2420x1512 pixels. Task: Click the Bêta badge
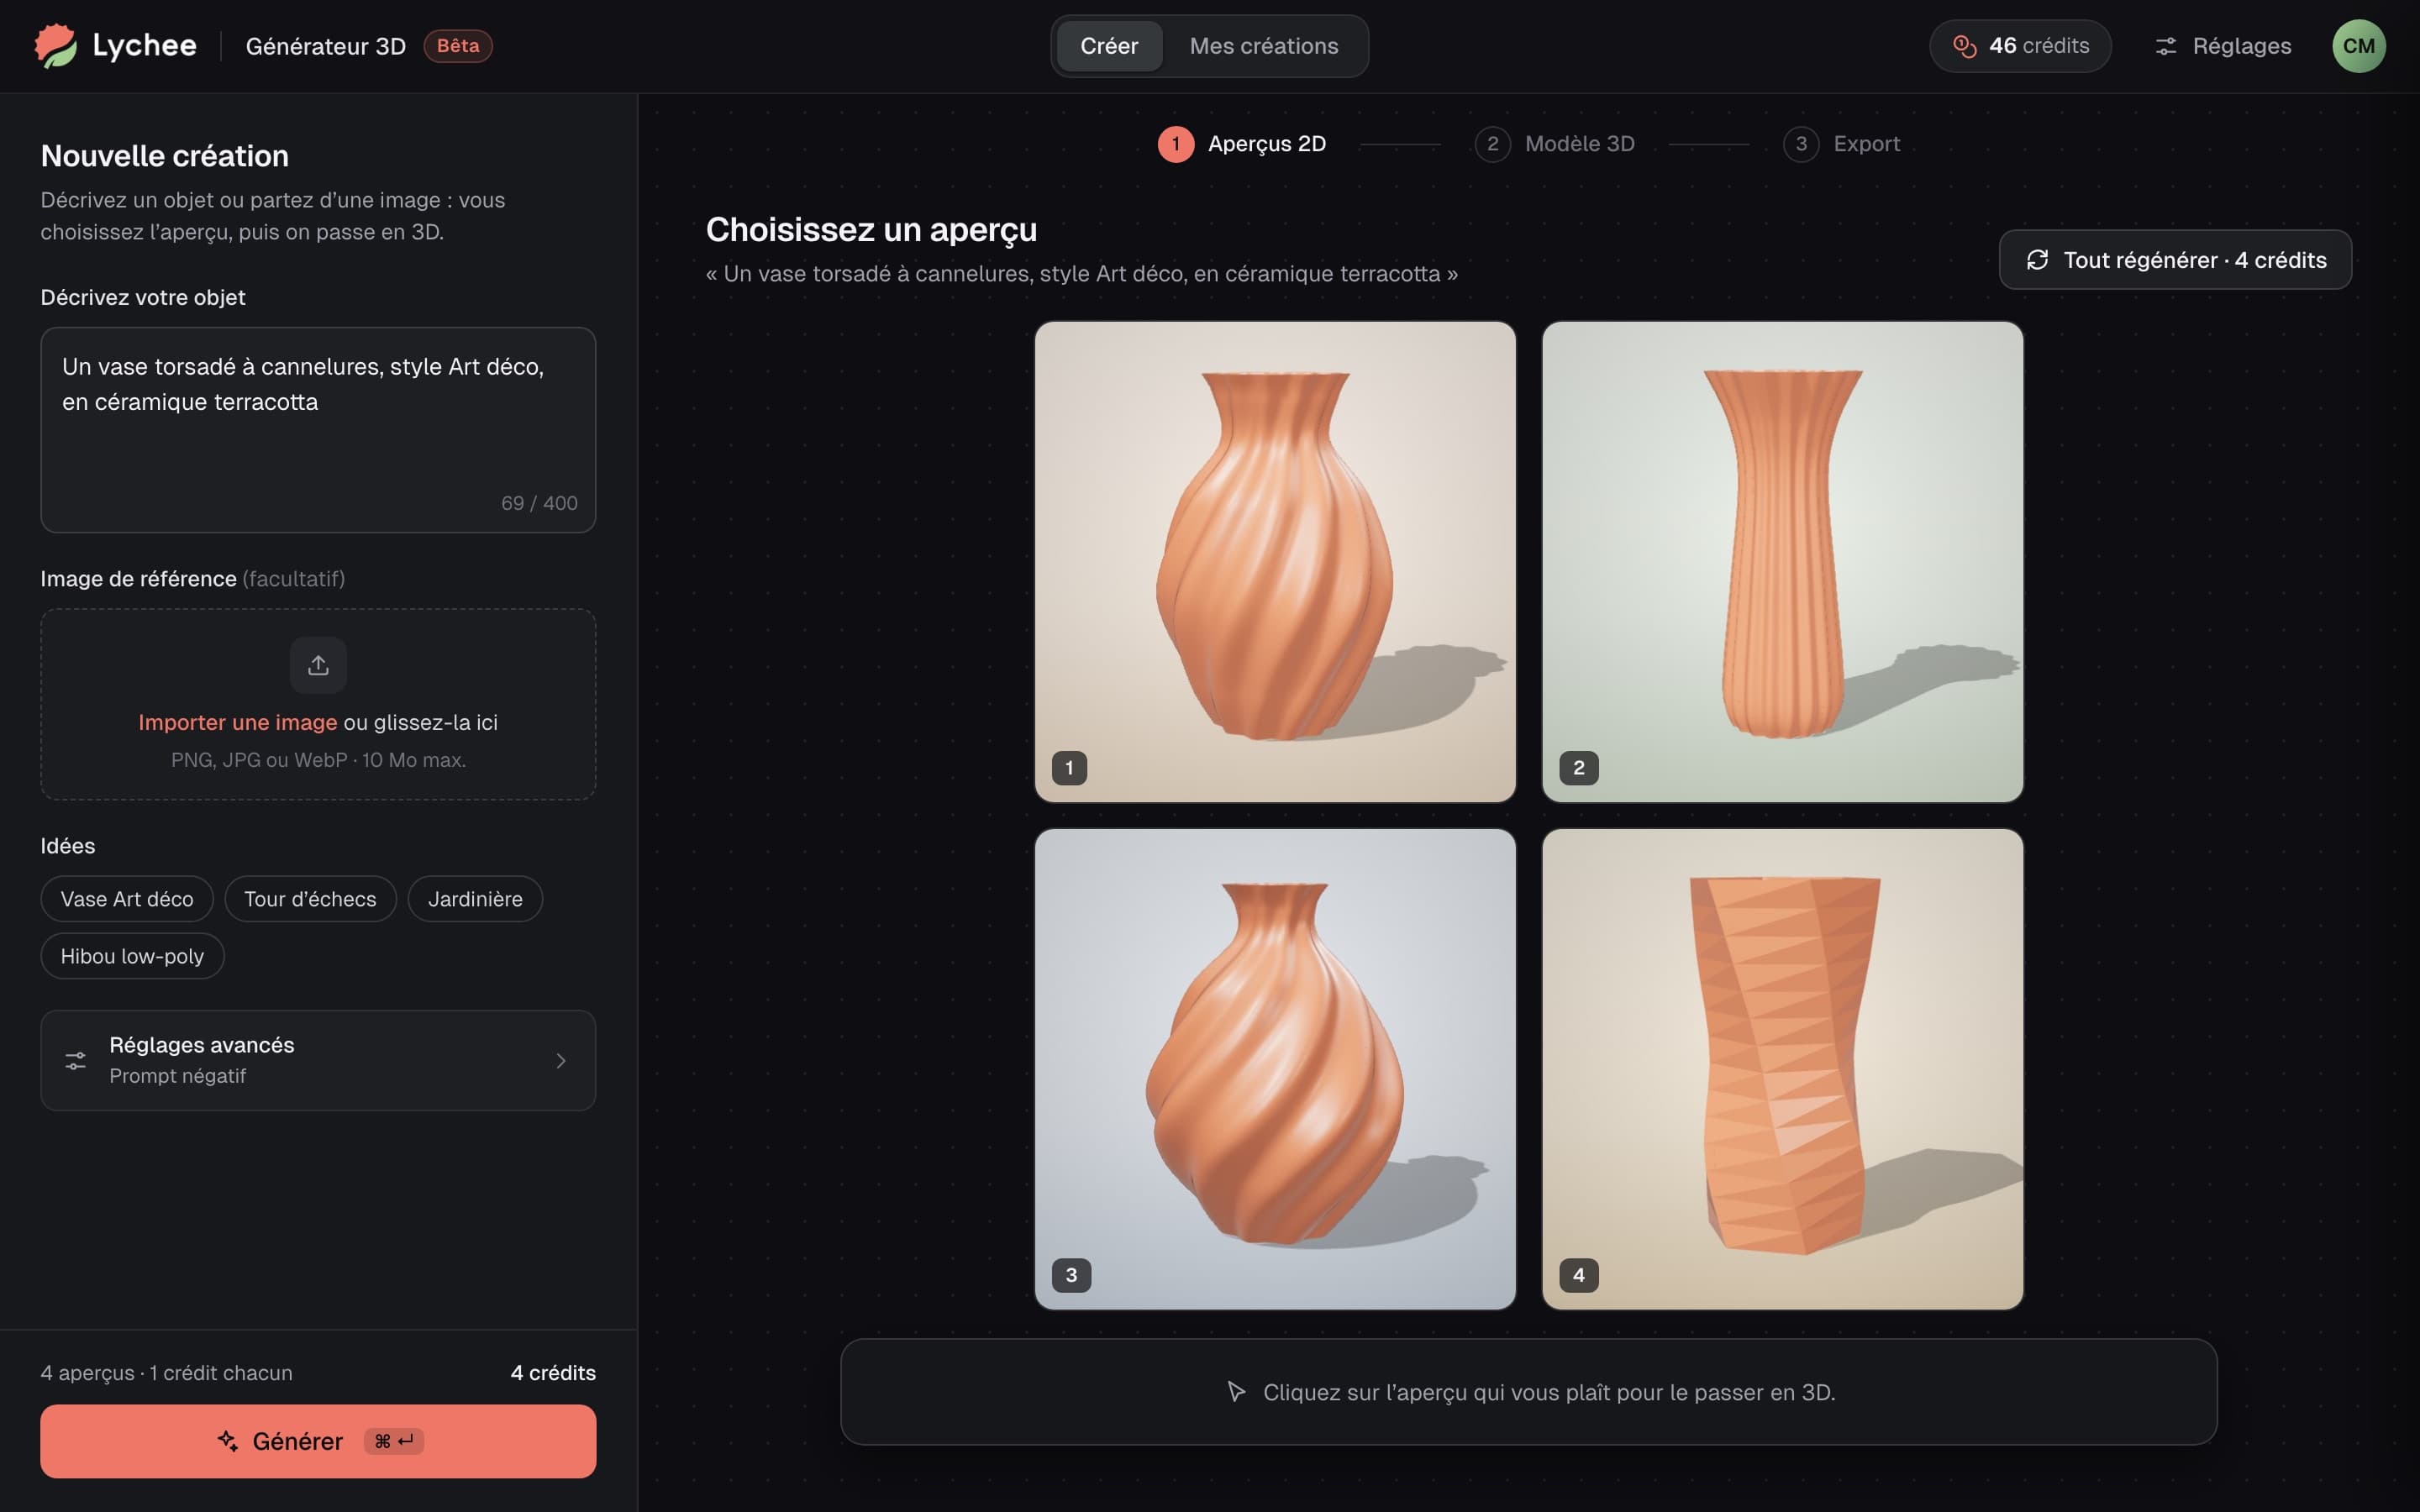click(x=458, y=46)
